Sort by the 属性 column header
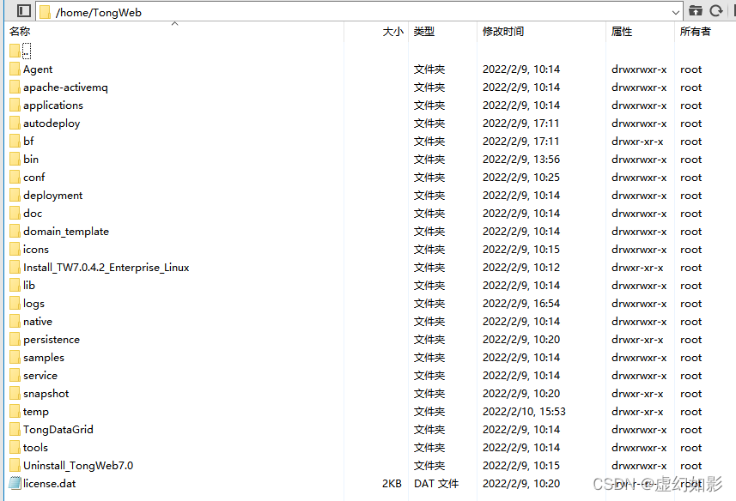736x501 pixels. (x=622, y=32)
